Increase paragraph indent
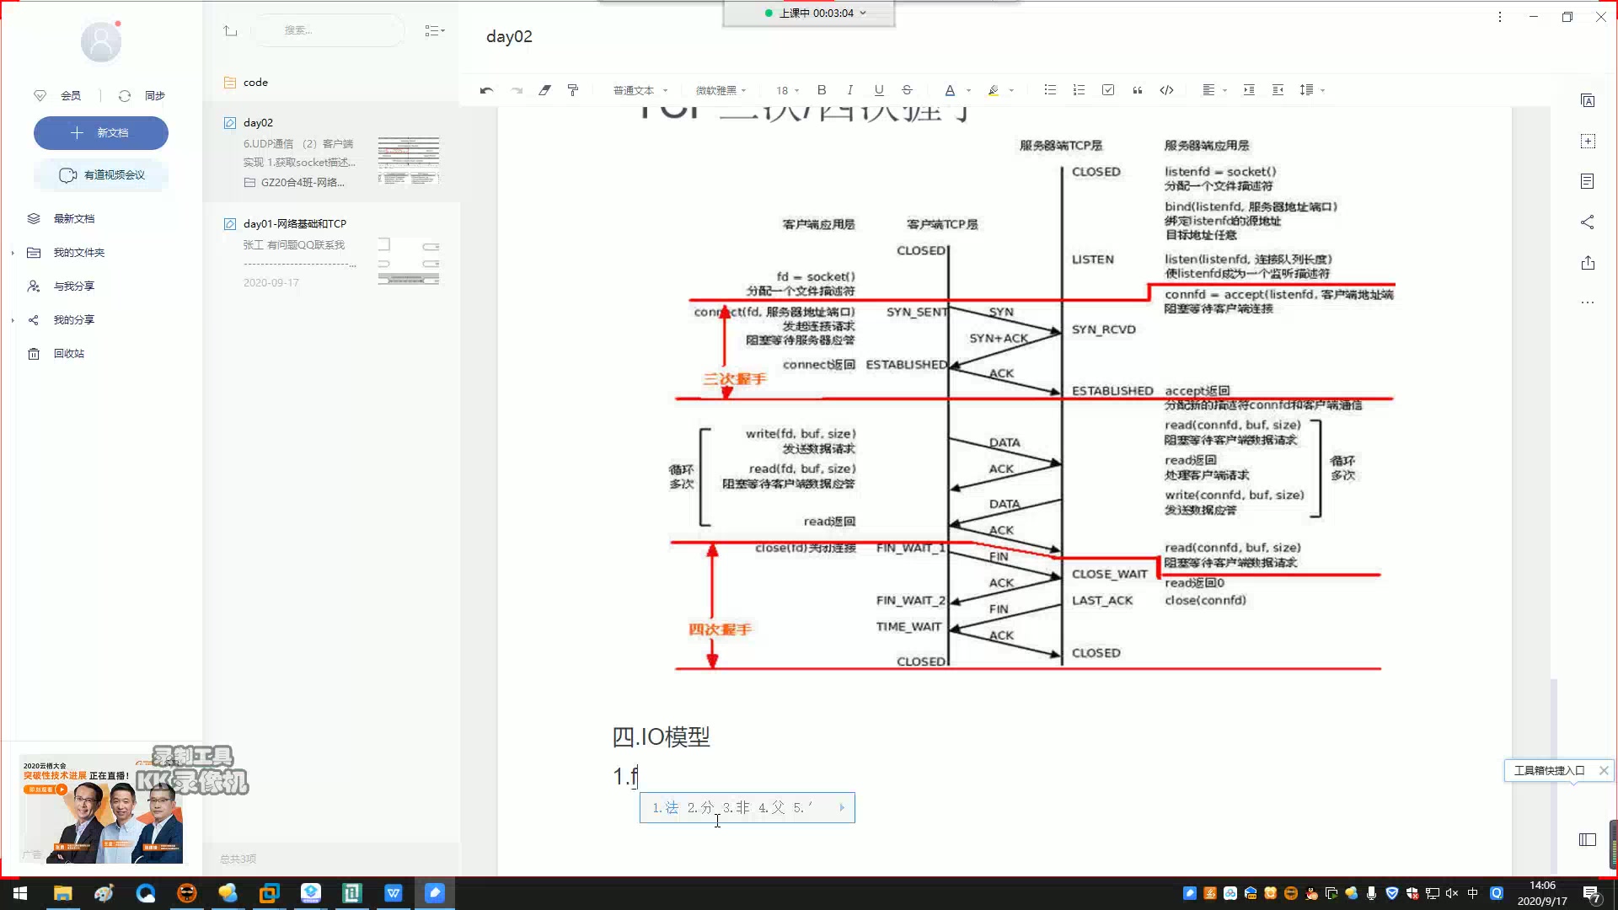Screen dimensions: 1618x910 point(1249,90)
